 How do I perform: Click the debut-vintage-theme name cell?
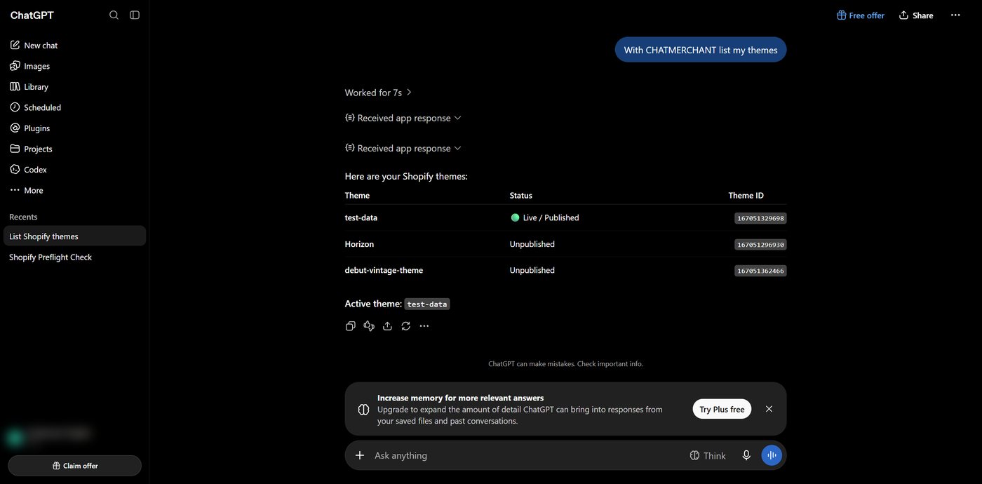pos(384,270)
